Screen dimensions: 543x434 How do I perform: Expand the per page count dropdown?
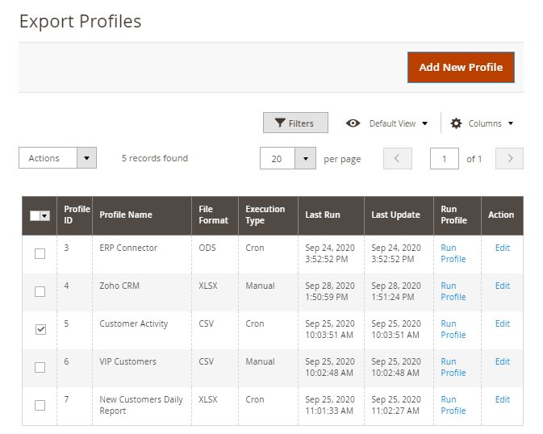coord(305,159)
